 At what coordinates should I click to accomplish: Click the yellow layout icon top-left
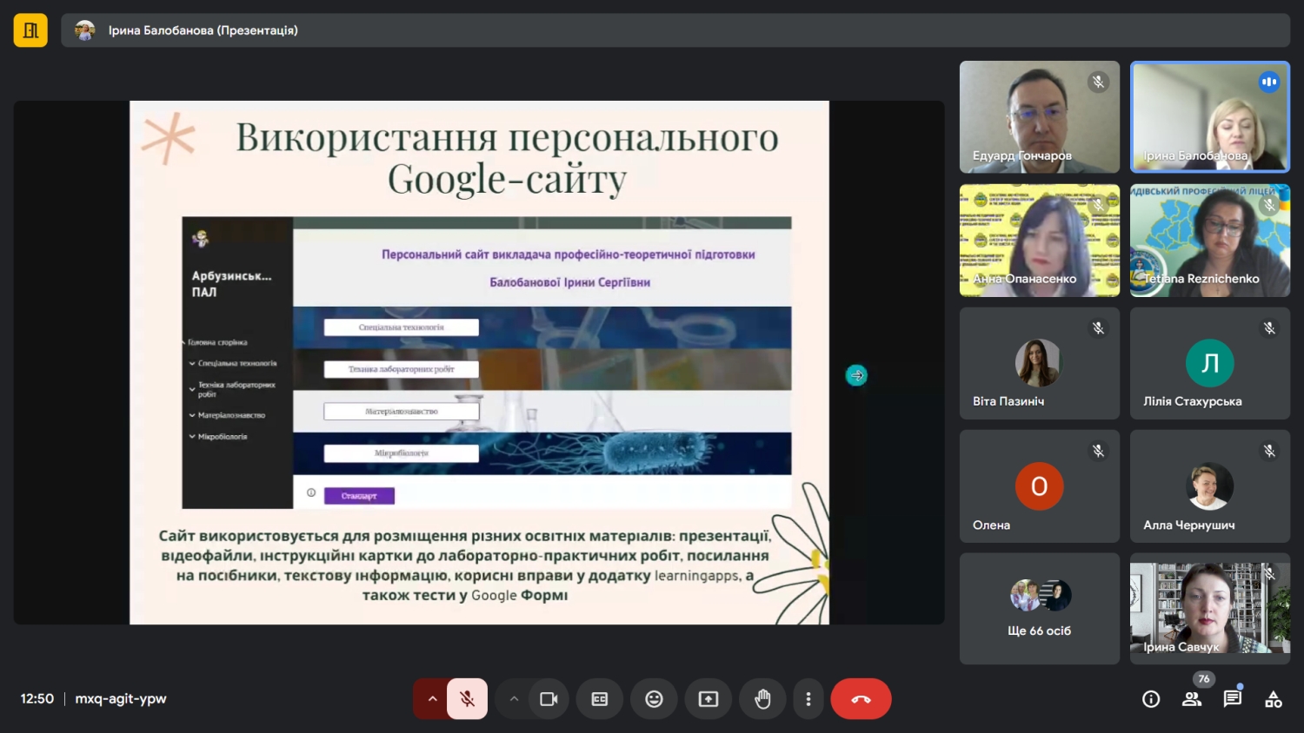point(30,30)
